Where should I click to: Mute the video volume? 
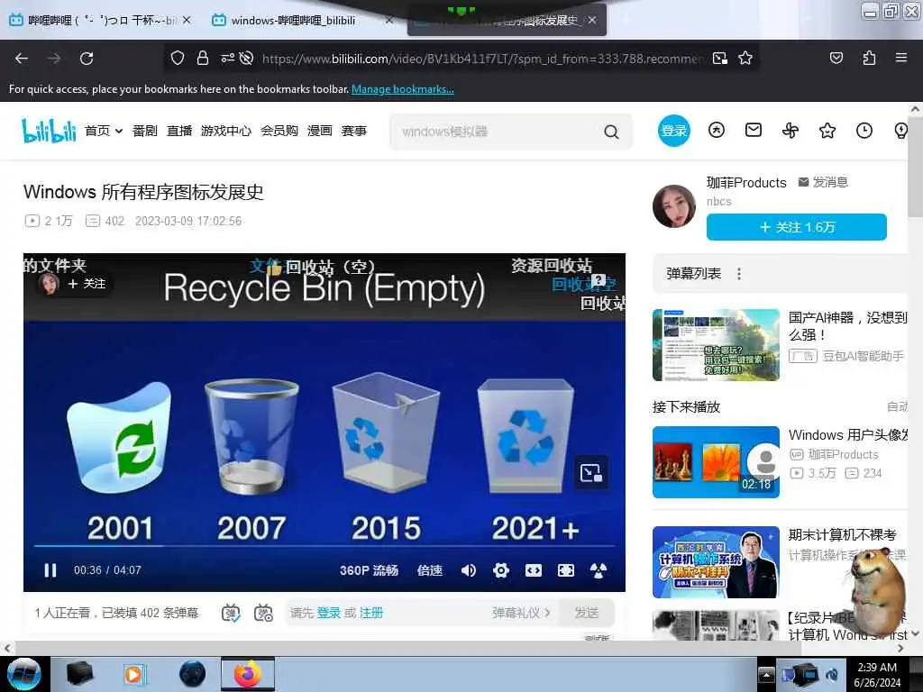click(469, 570)
